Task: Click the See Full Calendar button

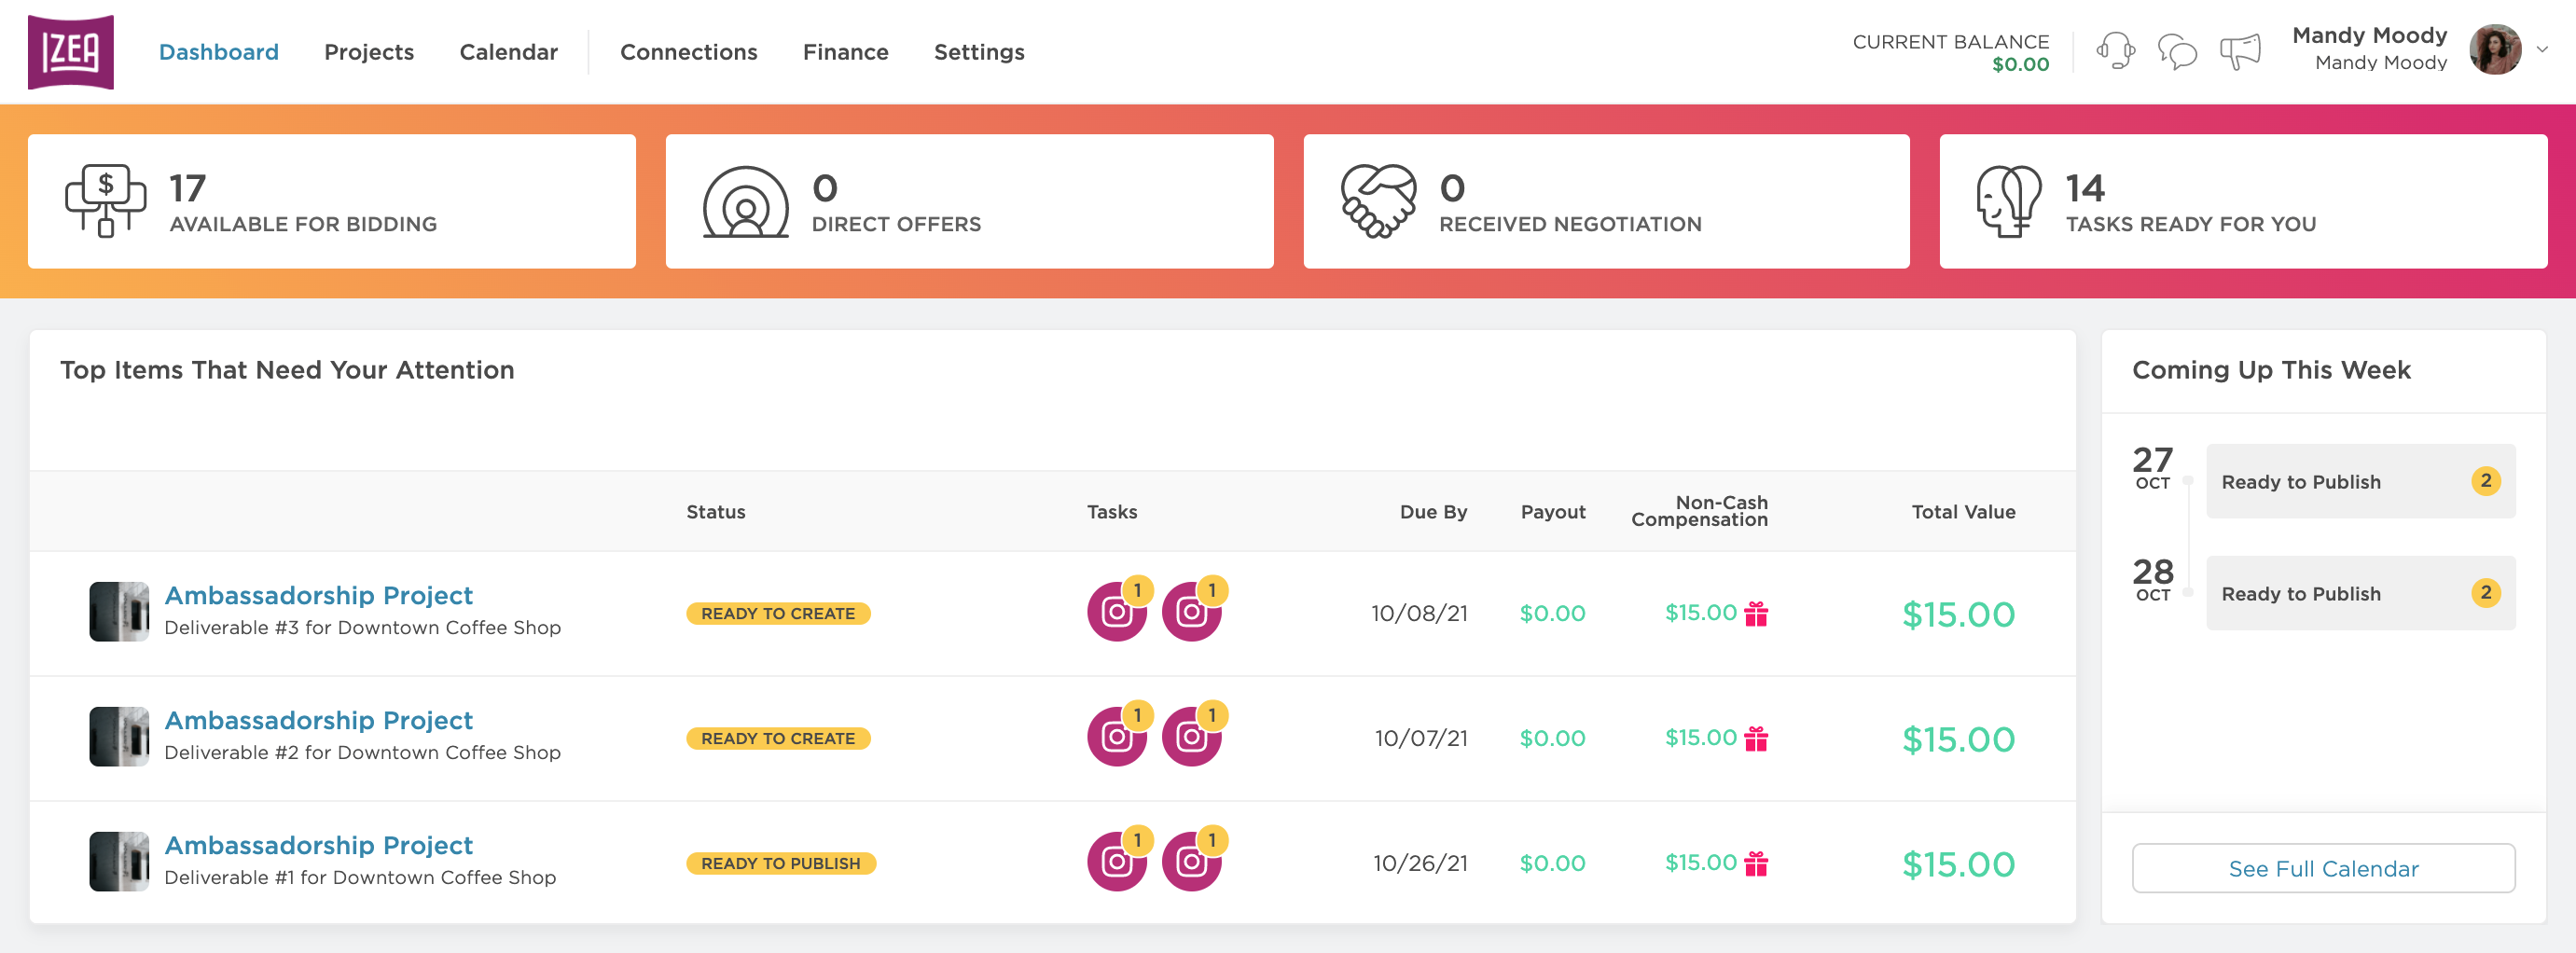Action: point(2323,868)
